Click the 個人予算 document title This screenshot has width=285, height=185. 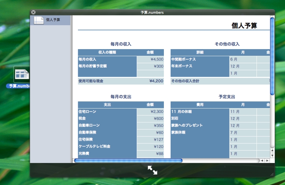pos(244,25)
